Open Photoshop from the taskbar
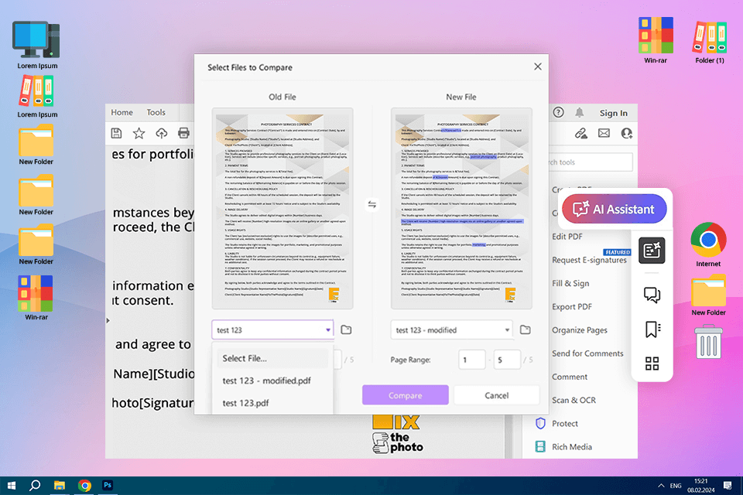The image size is (743, 495). [108, 485]
